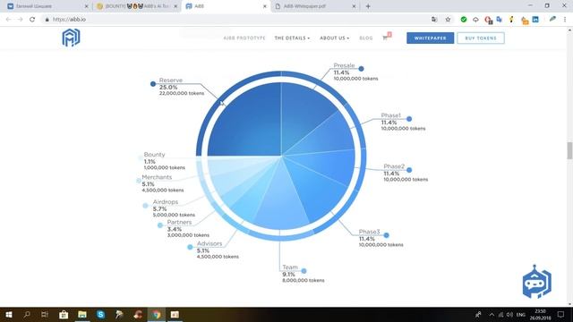
Task: Close the BOUNTY tab
Action: tap(175, 6)
